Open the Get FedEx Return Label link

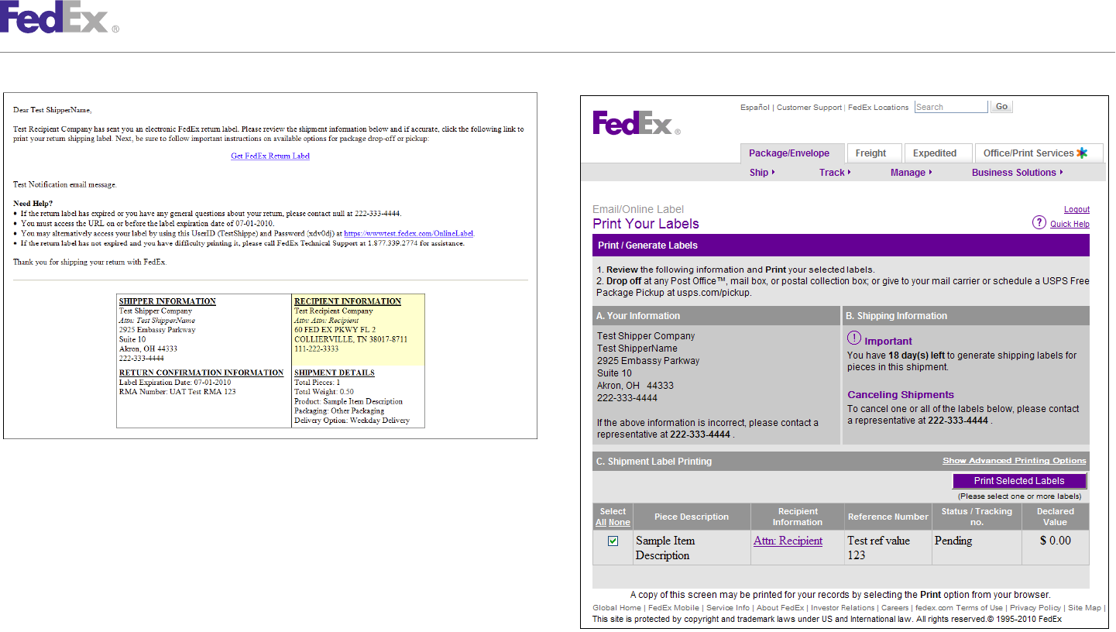tap(270, 156)
